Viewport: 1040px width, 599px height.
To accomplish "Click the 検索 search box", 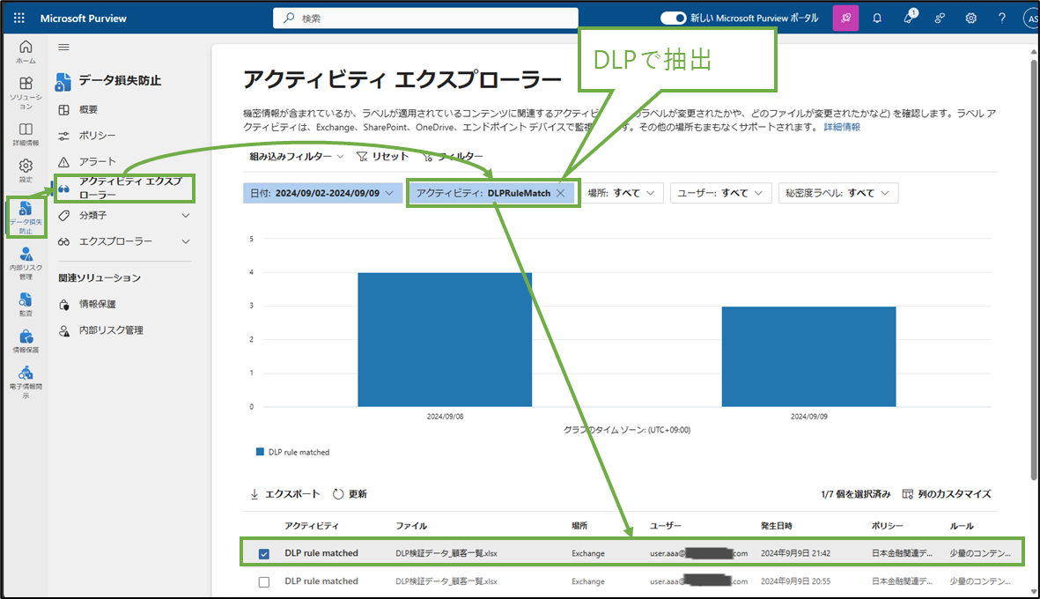I will tap(425, 18).
